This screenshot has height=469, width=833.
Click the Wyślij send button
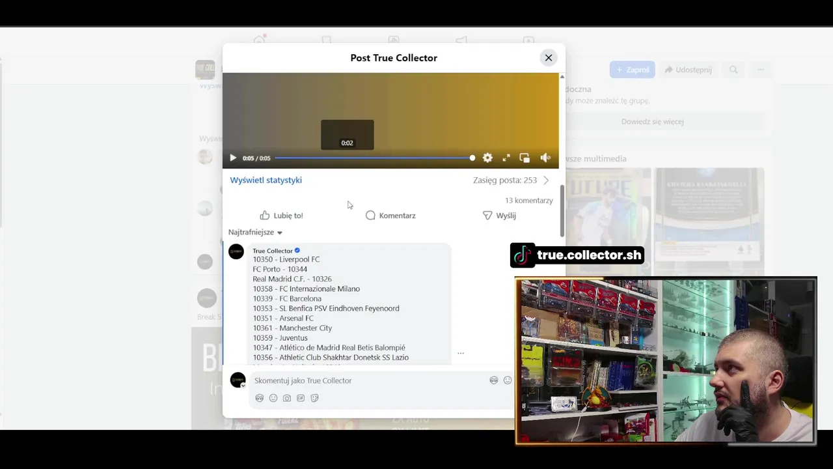tap(499, 216)
